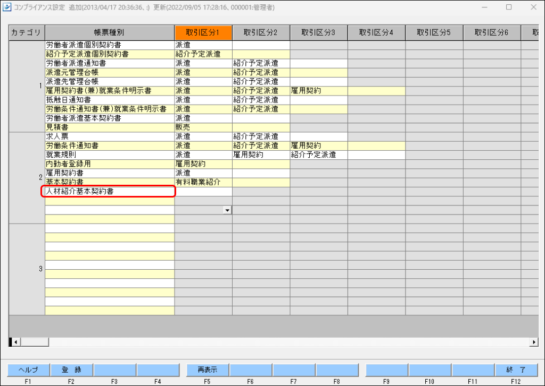The image size is (545, 386).
Task: Click the カテゴリ column header
Action: coord(27,32)
